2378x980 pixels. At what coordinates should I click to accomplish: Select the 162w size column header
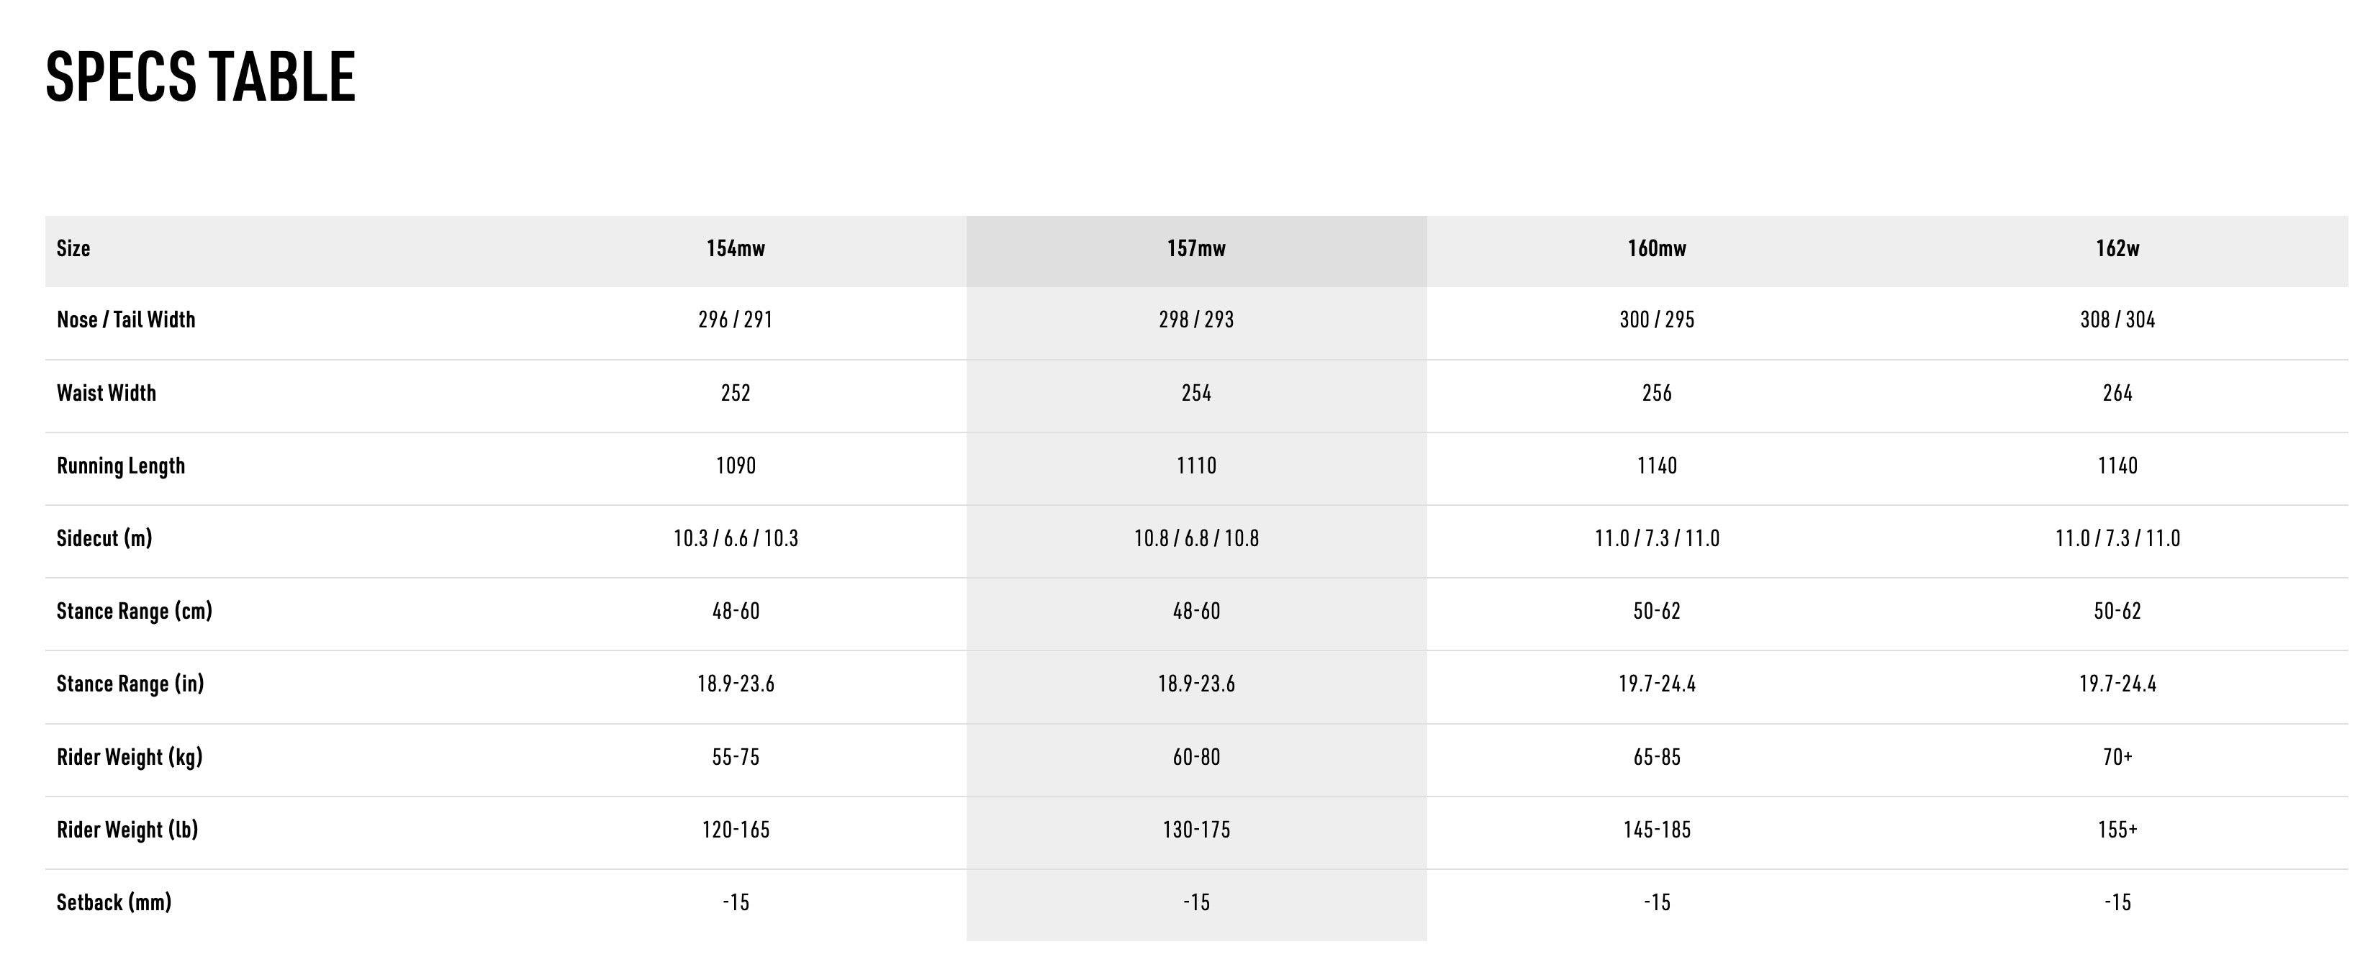click(x=2117, y=248)
